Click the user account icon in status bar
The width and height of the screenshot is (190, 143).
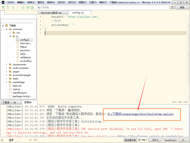coord(2,140)
